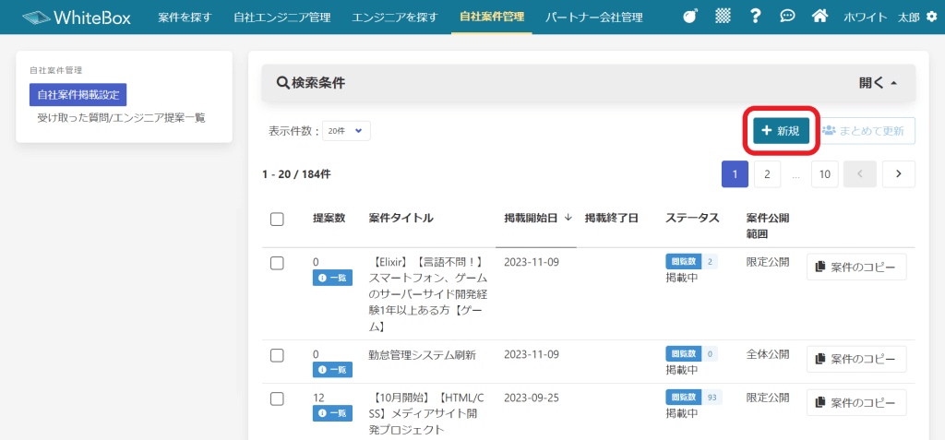Click 一覧 badge in 勤怠管理システム刷新 row

[332, 370]
